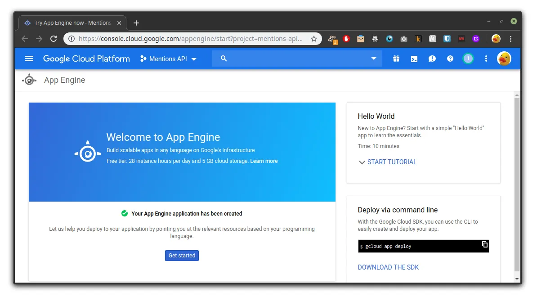This screenshot has width=537, height=297.
Task: Open the help question mark icon
Action: click(450, 58)
